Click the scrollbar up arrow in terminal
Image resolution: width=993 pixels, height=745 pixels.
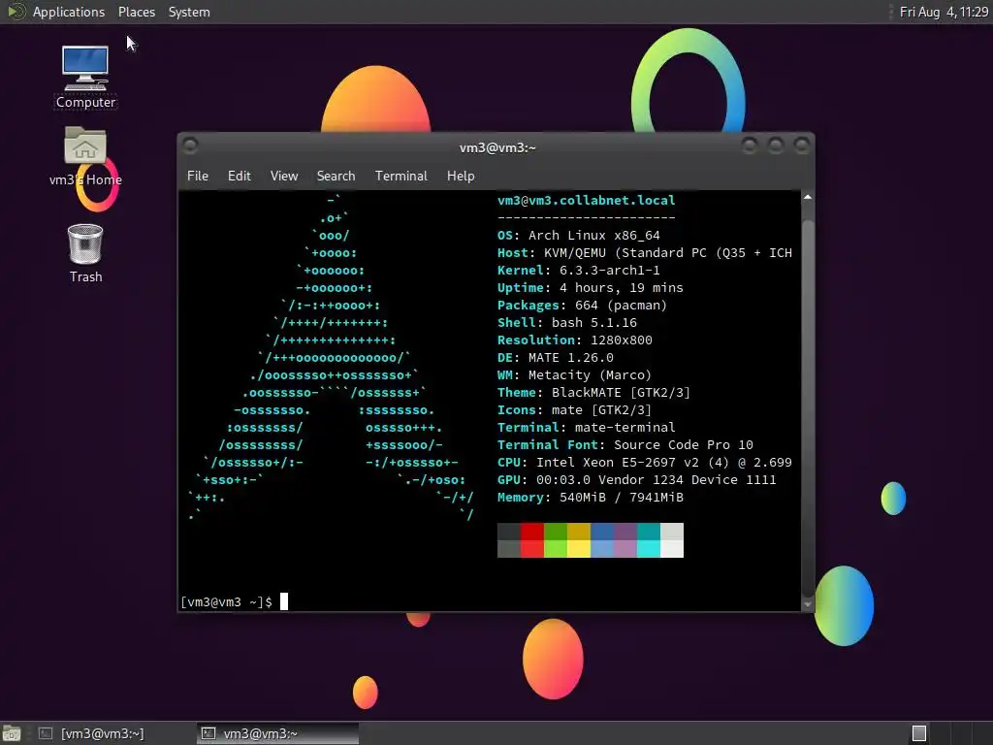pyautogui.click(x=808, y=198)
